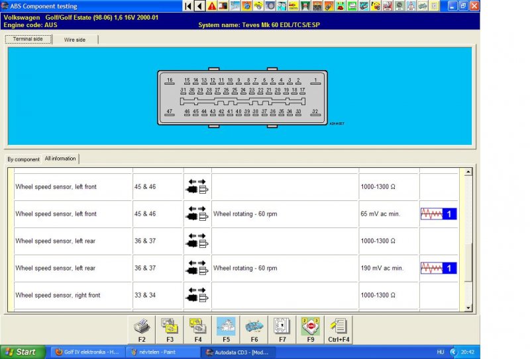Click the F7 wiring diagram button
The width and height of the screenshot is (530, 359).
(282, 330)
